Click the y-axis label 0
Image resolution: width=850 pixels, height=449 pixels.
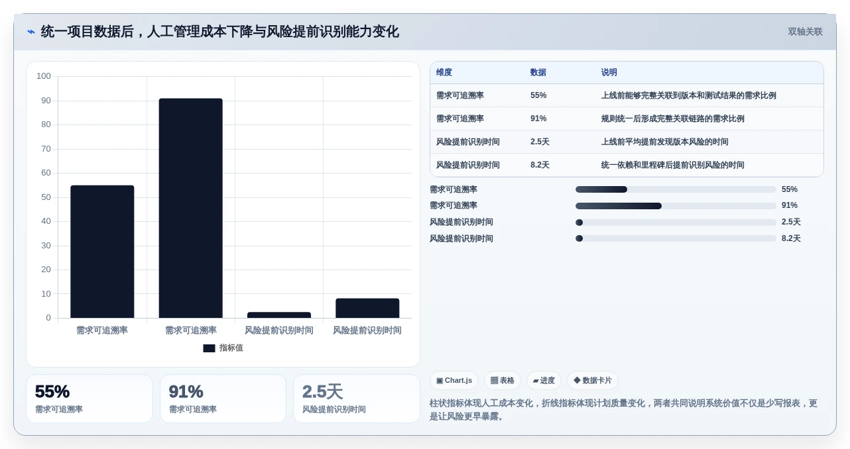(48, 318)
